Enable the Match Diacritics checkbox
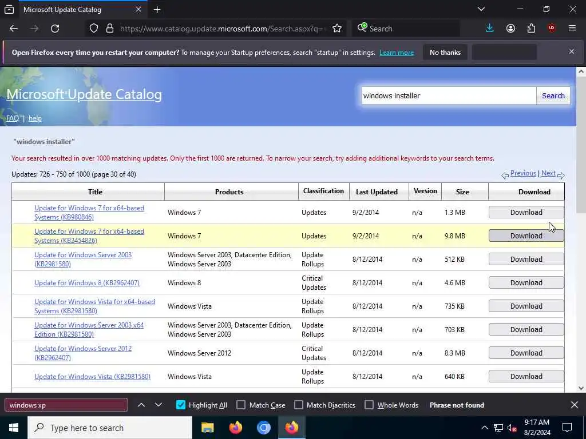Screen dimensions: 586x439 [299, 405]
